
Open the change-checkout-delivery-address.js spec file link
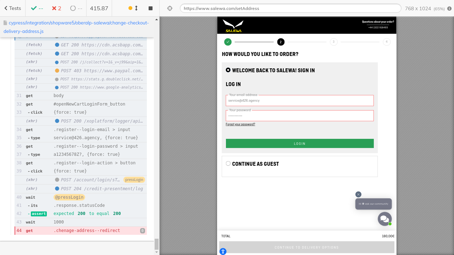pyautogui.click(x=76, y=27)
